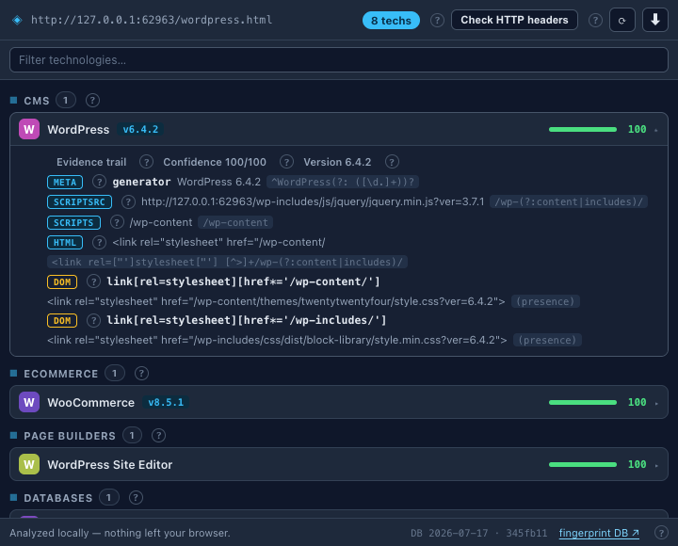The height and width of the screenshot is (546, 678).
Task: Click help icon for wp-includes DOM selector
Action: click(93, 320)
